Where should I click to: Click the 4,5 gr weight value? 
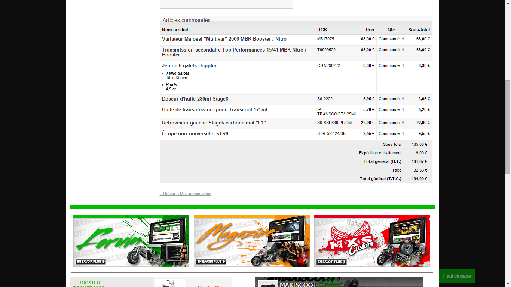[x=171, y=89]
